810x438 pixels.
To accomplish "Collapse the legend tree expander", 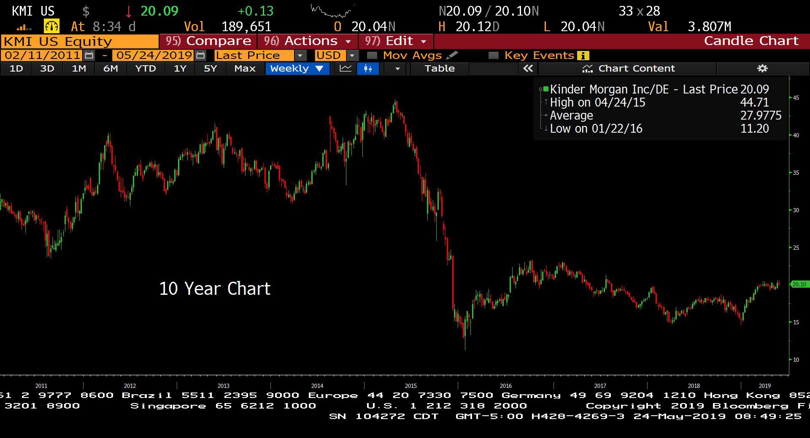I will (540, 89).
